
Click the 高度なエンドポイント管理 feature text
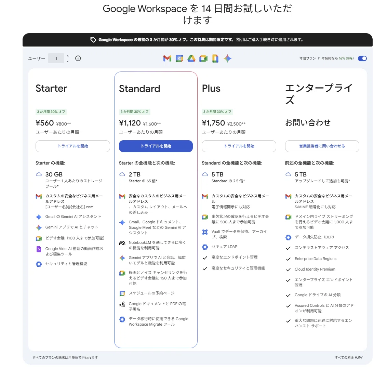(235, 258)
